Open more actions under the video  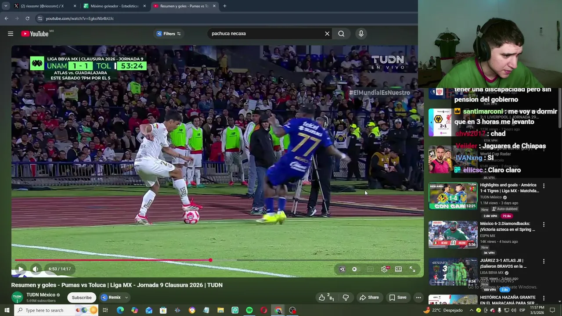tap(418, 298)
